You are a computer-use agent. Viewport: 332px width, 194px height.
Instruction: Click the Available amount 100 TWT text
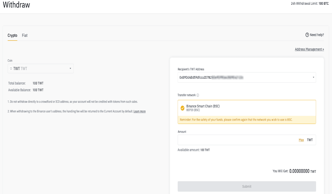(x=194, y=150)
